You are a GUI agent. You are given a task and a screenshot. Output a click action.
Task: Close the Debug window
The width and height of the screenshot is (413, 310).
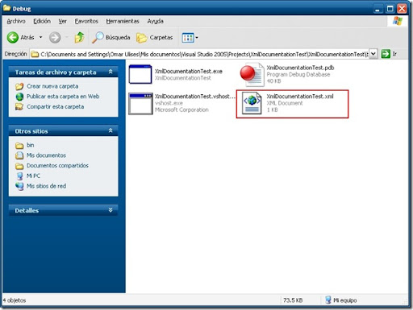(402, 9)
